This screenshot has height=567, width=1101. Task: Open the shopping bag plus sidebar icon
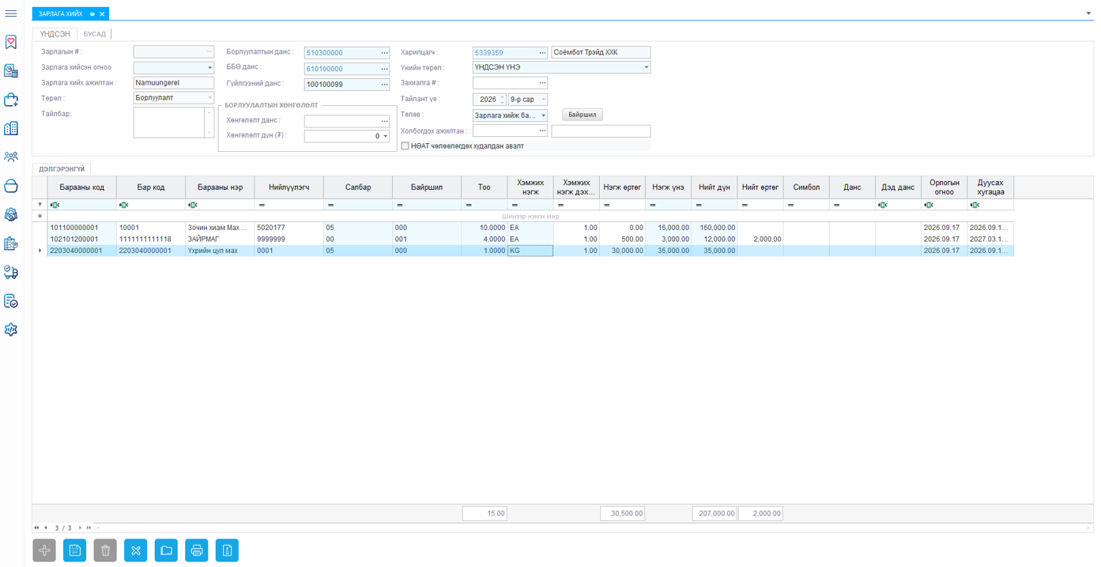click(x=11, y=100)
